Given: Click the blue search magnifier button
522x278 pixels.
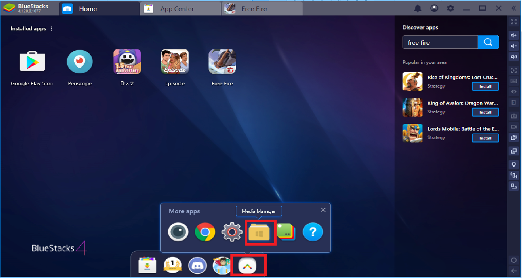Looking at the screenshot, I should click(488, 42).
